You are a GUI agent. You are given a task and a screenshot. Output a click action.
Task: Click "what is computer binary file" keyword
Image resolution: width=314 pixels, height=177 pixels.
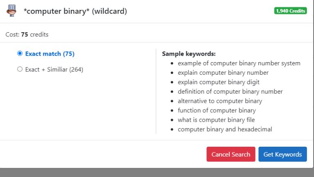pyautogui.click(x=216, y=120)
